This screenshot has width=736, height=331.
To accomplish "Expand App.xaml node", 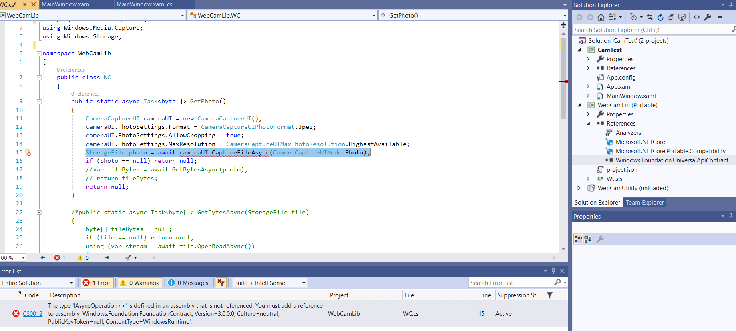I will 588,87.
